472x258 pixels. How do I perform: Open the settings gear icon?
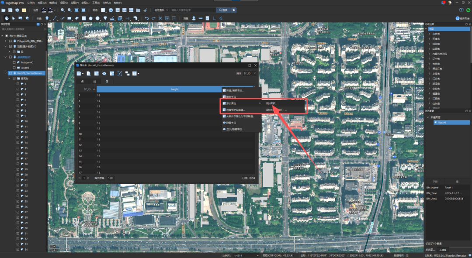pyautogui.click(x=17, y=10)
